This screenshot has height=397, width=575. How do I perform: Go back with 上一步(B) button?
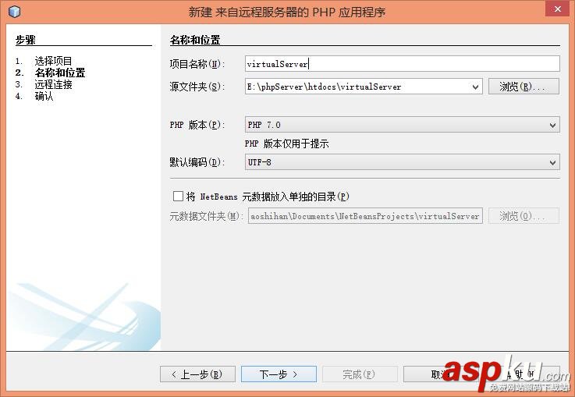[x=197, y=374]
